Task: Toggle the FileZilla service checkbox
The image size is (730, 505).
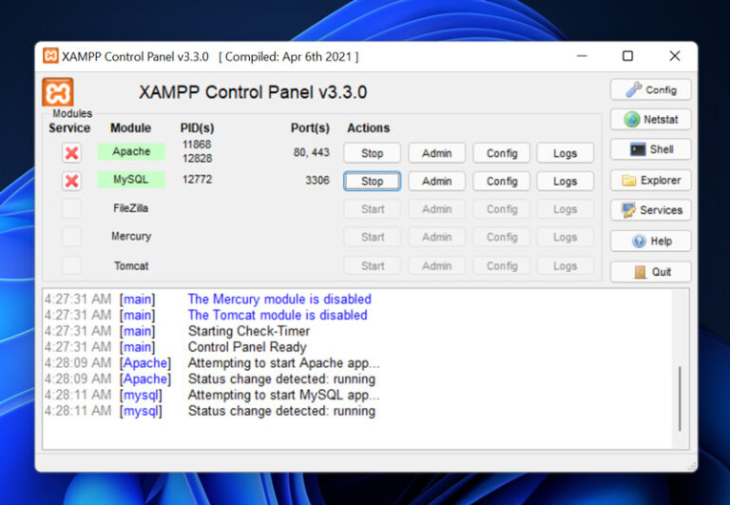Action: click(x=71, y=208)
